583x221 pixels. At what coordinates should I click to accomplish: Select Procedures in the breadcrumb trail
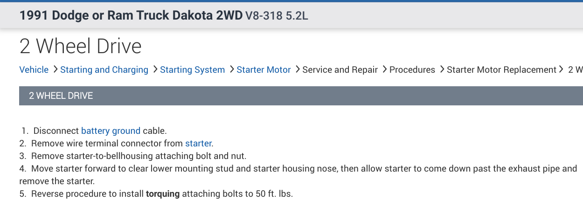pos(412,70)
